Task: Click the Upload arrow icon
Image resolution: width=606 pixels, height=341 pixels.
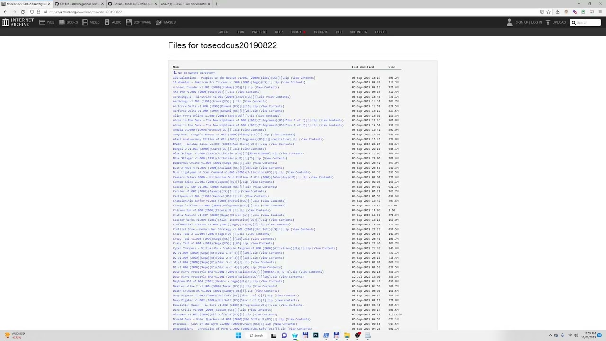Action: click(x=548, y=22)
